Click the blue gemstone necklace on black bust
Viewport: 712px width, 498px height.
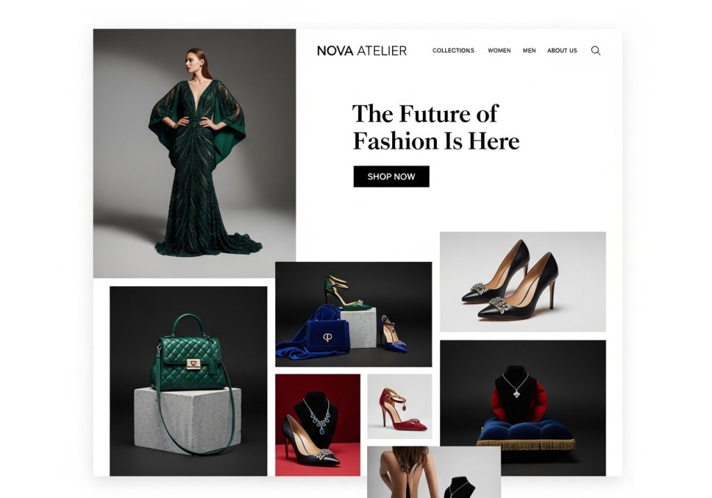coord(319,417)
